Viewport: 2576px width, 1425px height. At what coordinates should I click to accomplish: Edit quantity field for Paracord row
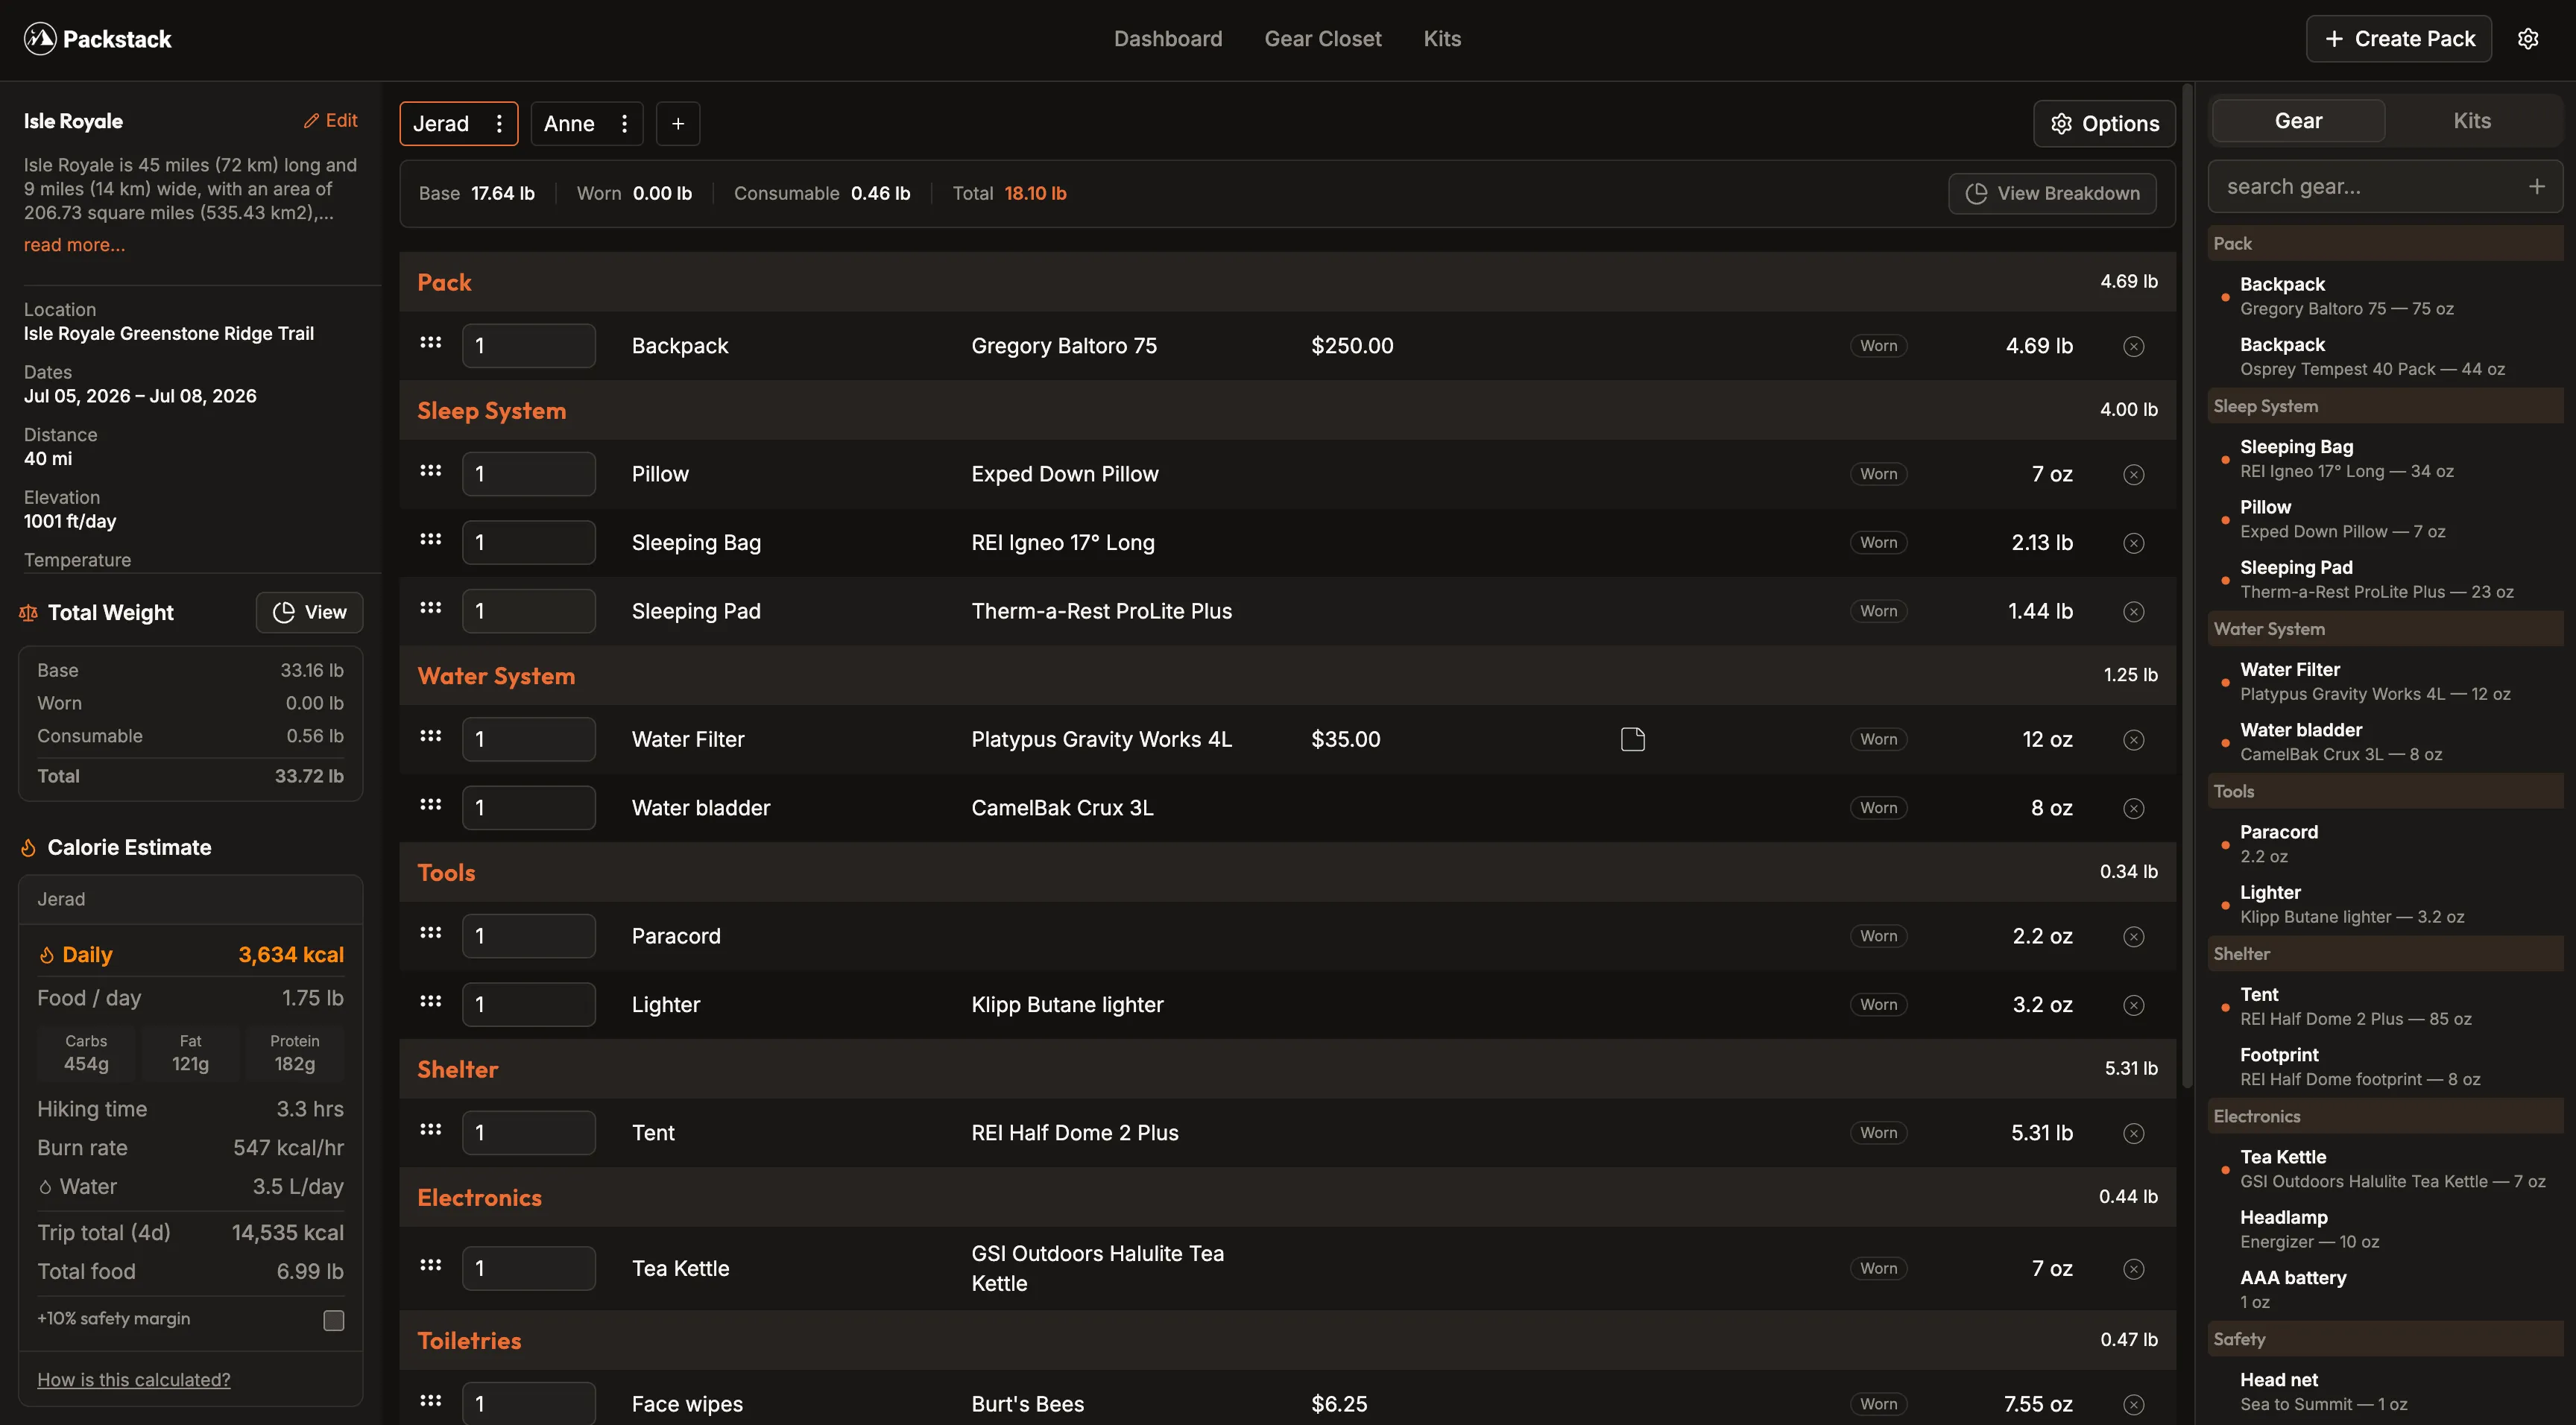point(529,937)
